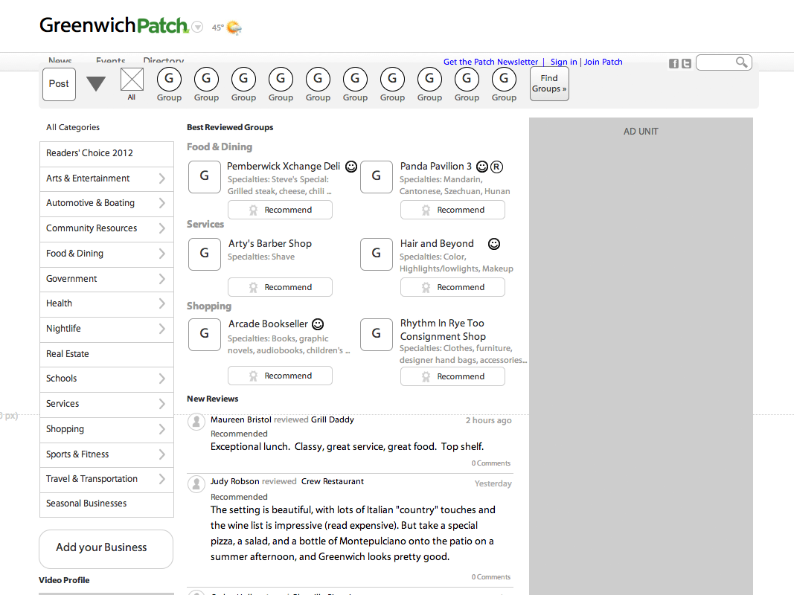Click the search magnifier icon
Screen dimensions: 794x595
[x=741, y=62]
